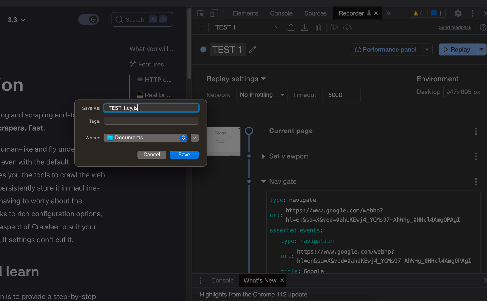This screenshot has height=301, width=487.
Task: Toggle the dark mode theme switch
Action: click(88, 19)
